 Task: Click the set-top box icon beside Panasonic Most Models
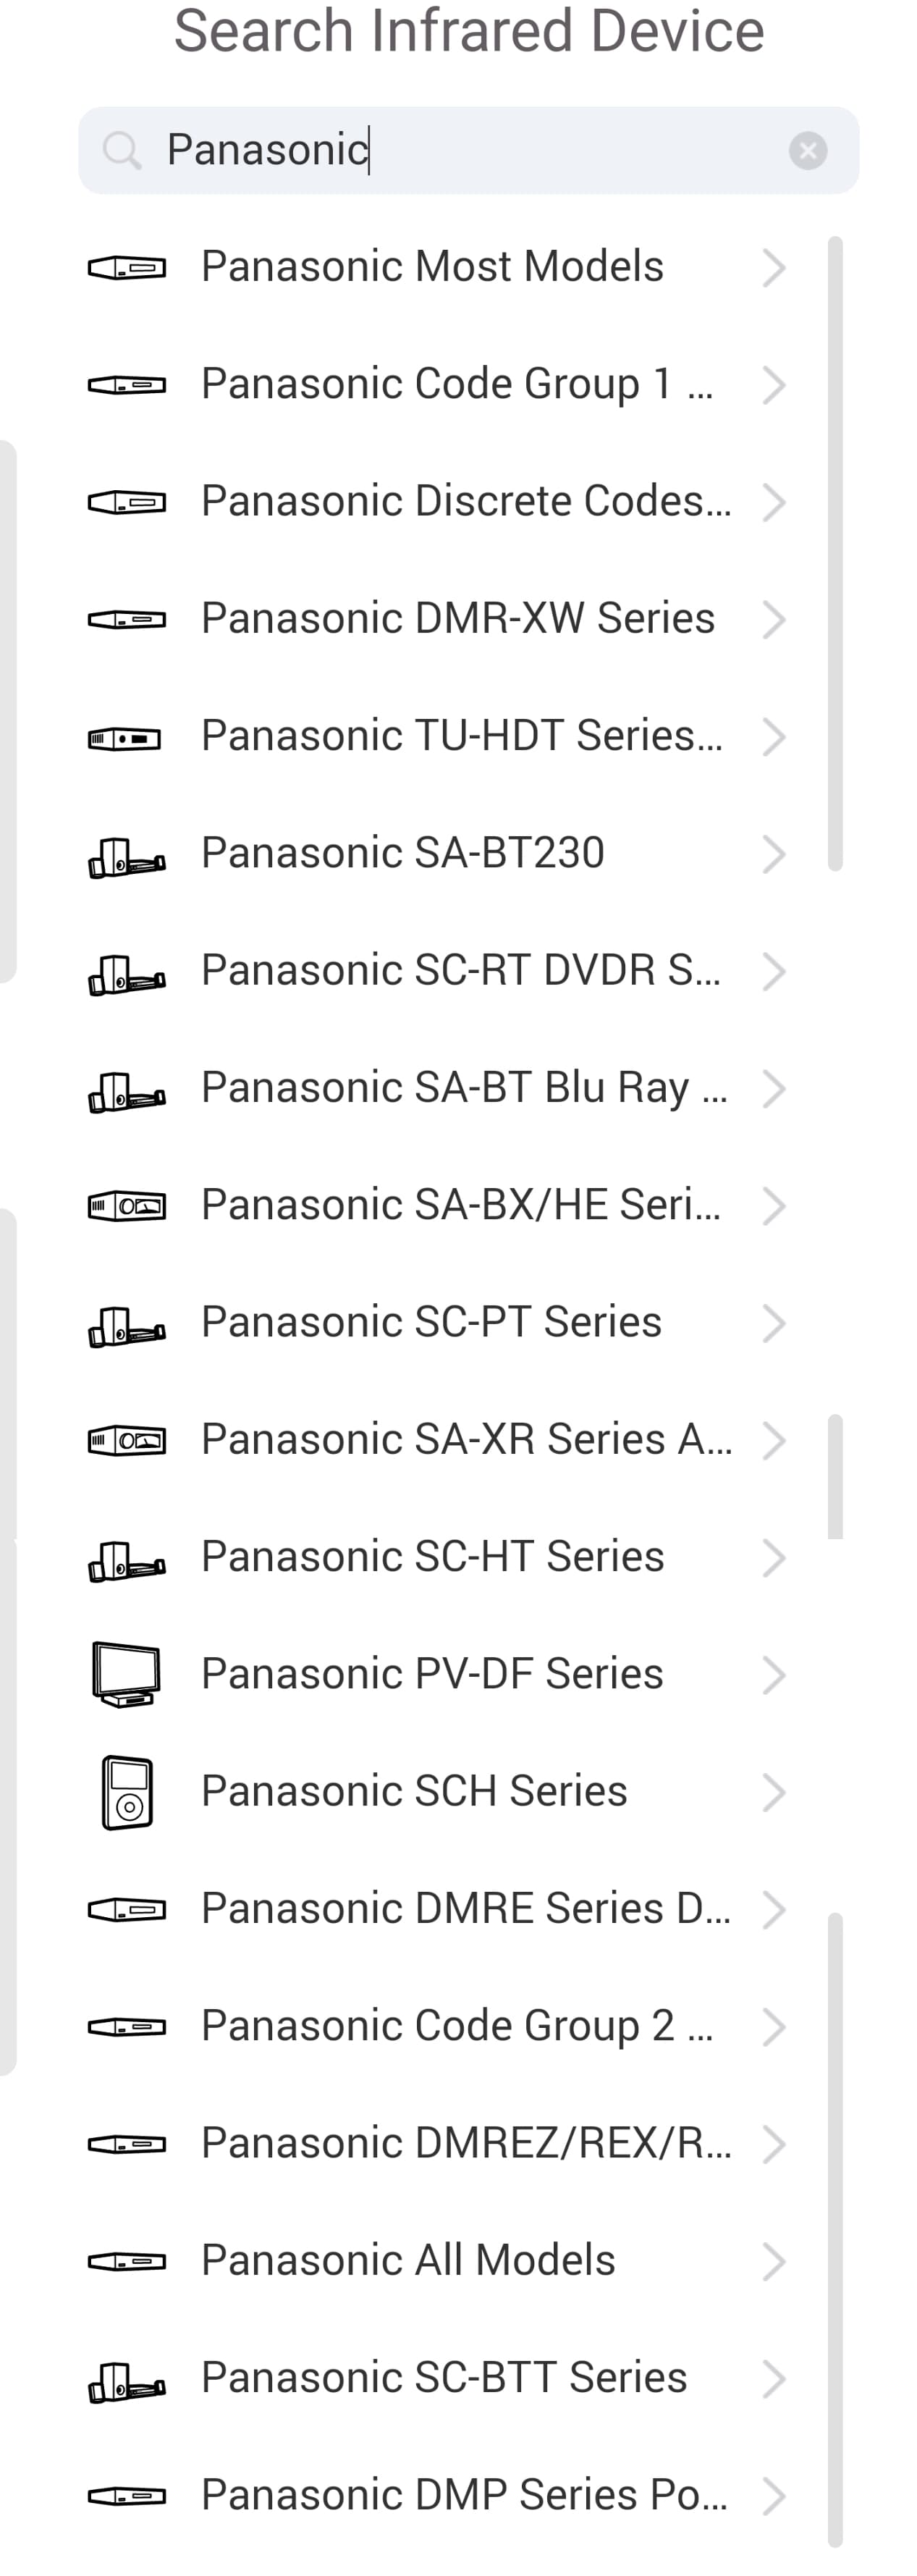[x=127, y=268]
